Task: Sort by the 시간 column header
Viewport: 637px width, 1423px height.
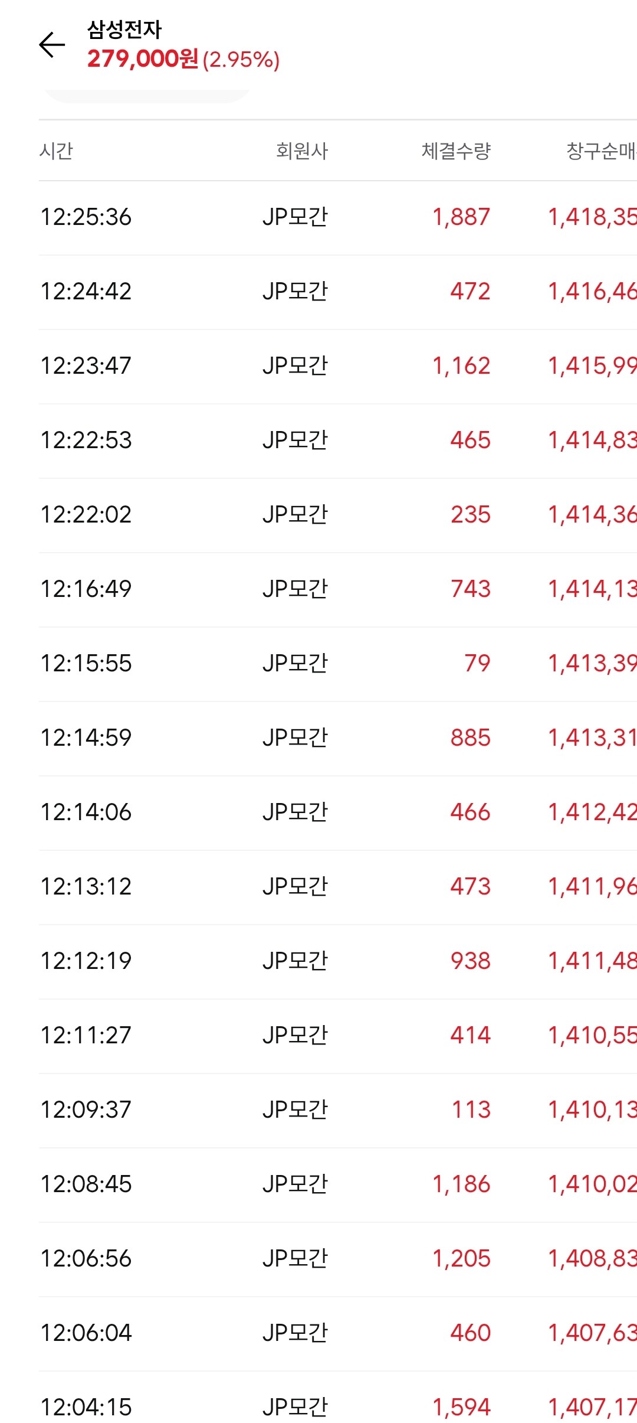Action: coord(56,151)
